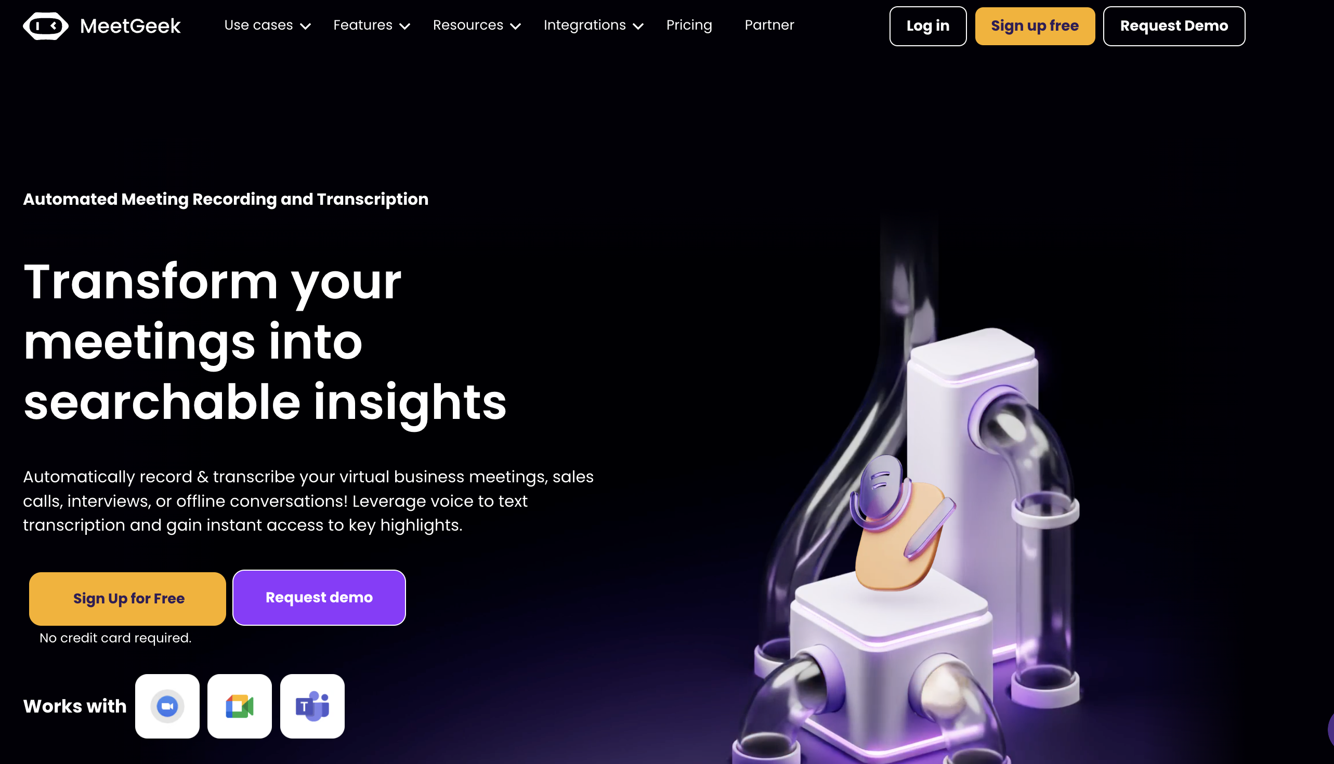Select the Pricing menu item
Viewport: 1334px width, 764px height.
689,25
